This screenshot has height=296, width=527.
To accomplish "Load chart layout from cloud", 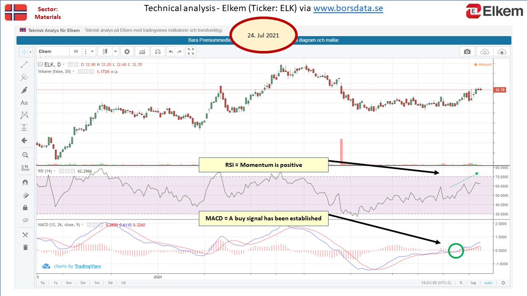I will [x=485, y=51].
